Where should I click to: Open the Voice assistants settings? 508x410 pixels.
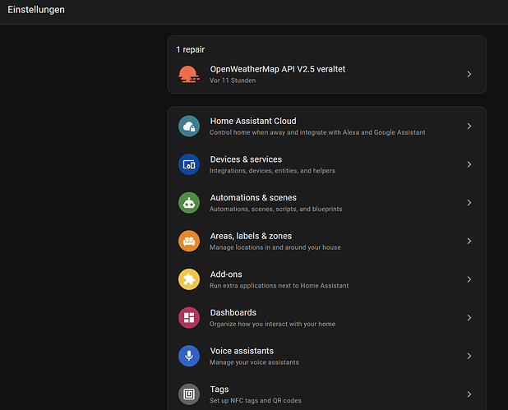tap(242, 351)
